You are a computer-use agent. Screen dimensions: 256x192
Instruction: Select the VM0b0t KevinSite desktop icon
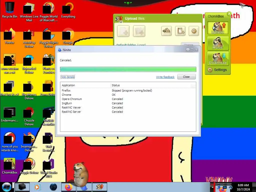pyautogui.click(x=49, y=116)
